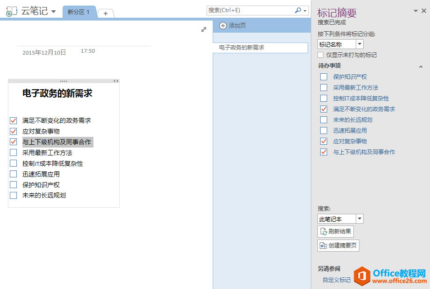Uncheck the 应对复杂事物 to-do checkbox

coord(13,131)
